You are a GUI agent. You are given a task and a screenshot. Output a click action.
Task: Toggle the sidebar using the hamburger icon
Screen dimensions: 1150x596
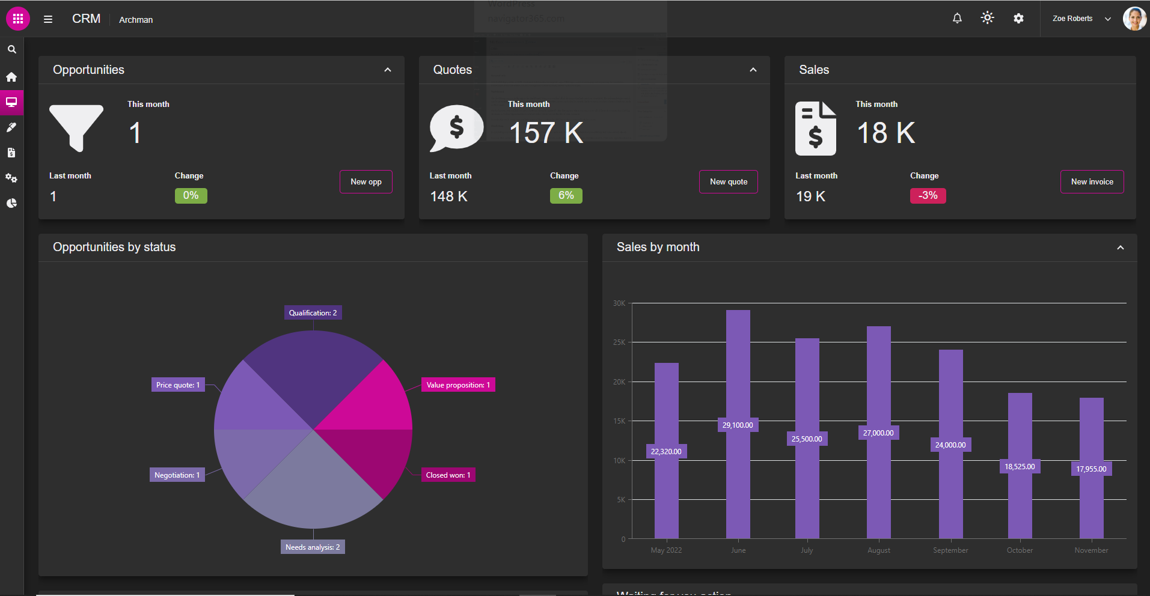[47, 19]
